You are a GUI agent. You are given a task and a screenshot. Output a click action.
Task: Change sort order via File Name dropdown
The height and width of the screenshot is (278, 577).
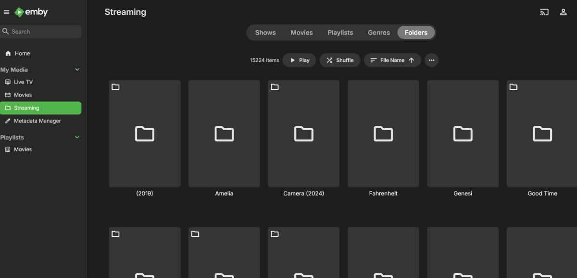coord(392,60)
